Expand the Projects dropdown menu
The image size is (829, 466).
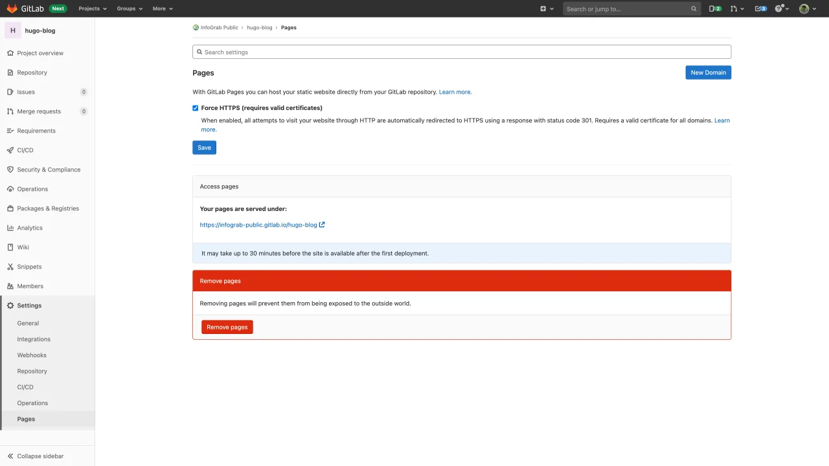93,8
